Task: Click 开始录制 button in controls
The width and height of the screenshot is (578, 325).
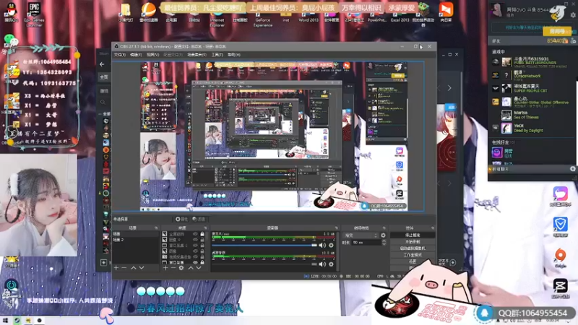Action: point(413,242)
